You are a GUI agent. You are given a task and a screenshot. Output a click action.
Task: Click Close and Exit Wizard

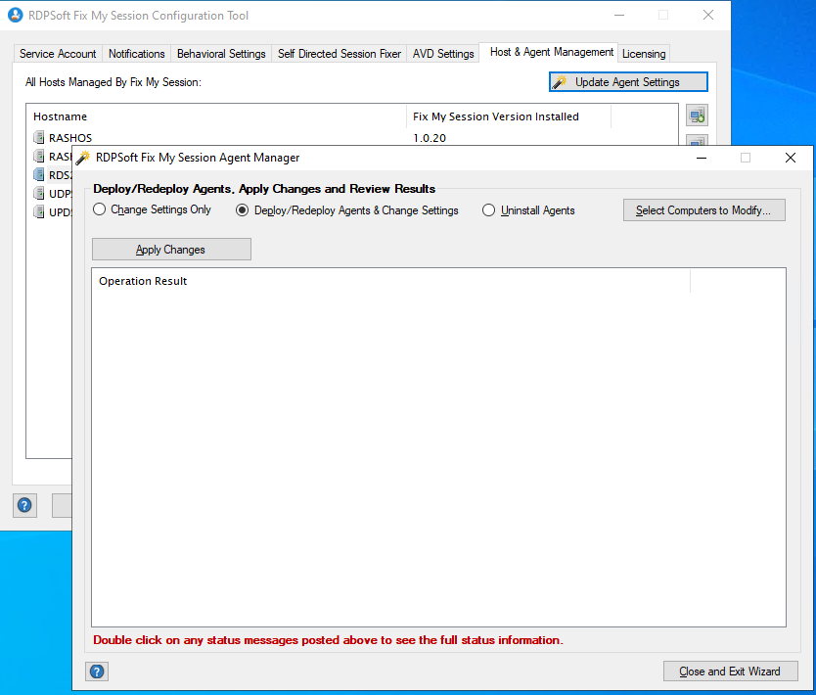pos(730,672)
